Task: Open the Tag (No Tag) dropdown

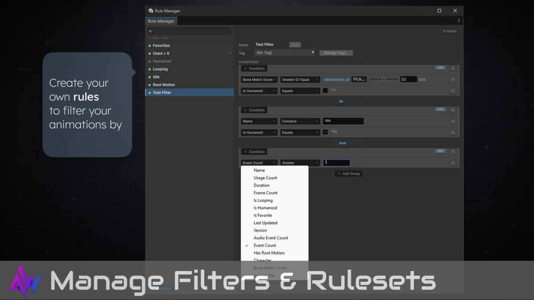Action: [285, 52]
